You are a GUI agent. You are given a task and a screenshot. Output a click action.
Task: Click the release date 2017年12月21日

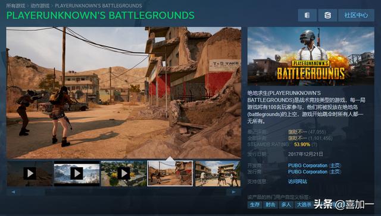pos(305,154)
